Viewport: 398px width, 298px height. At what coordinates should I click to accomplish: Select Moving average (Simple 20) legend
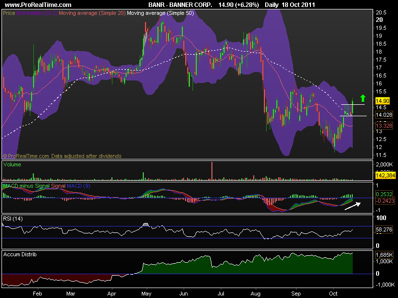click(x=92, y=13)
